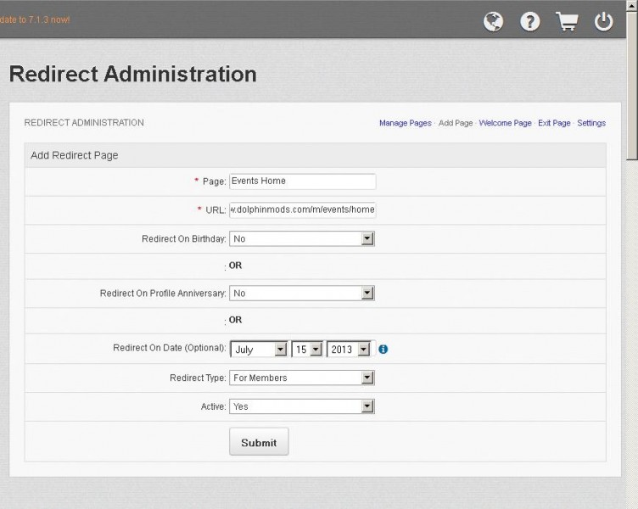Open Redirect On Profile Anniversary dropdown

[302, 294]
